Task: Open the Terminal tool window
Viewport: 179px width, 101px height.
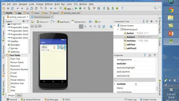Action: (12, 100)
